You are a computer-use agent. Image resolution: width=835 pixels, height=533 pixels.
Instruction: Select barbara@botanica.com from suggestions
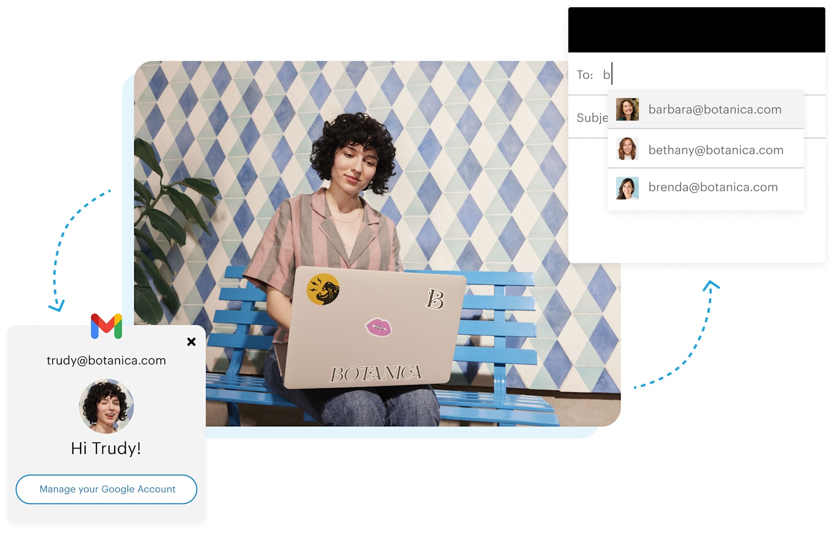[x=714, y=109]
